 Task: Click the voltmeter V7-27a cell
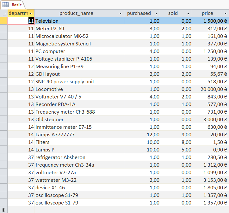click(x=79, y=172)
